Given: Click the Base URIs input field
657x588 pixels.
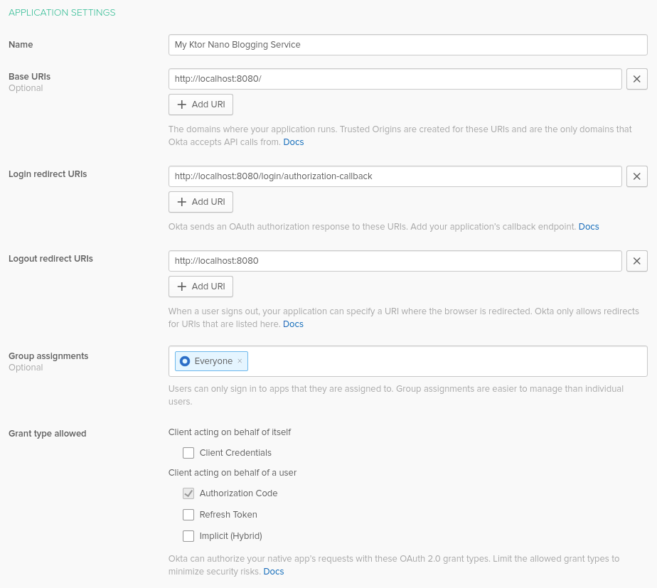Looking at the screenshot, I should click(395, 79).
